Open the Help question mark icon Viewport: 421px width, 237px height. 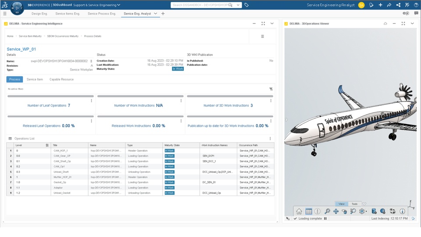[416, 5]
